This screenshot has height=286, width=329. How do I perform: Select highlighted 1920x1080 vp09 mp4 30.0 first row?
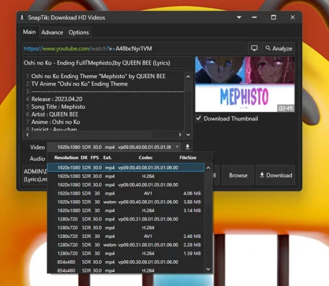coord(126,167)
